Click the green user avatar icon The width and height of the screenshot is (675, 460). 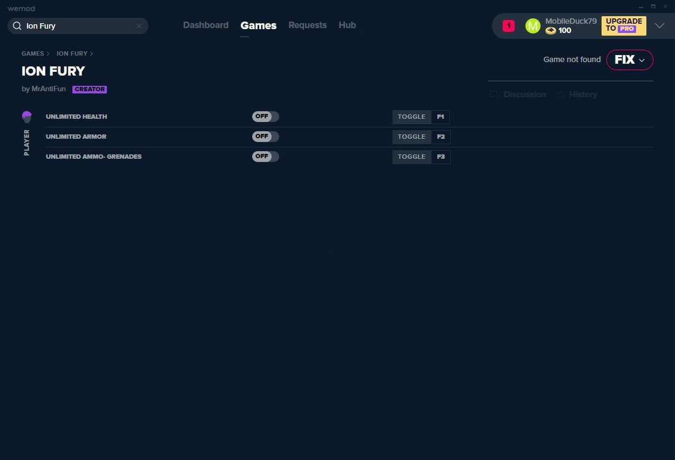tap(532, 26)
